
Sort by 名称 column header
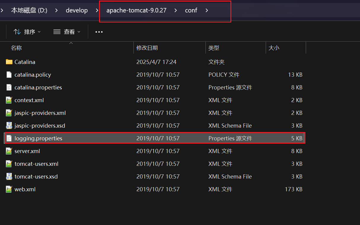coord(16,48)
